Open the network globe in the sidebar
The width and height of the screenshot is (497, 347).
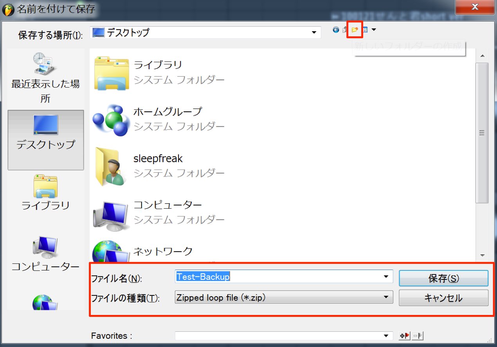click(46, 302)
